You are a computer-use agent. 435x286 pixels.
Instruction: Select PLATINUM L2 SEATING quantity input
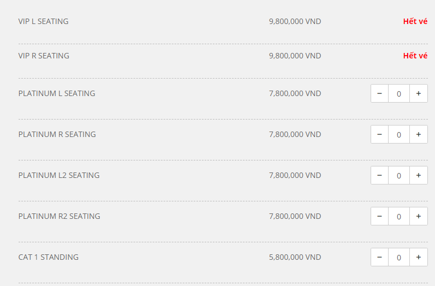[399, 175]
